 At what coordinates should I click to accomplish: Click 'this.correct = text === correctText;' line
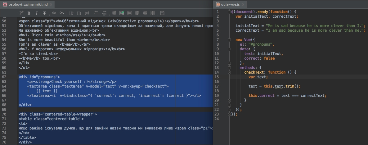point(288,96)
